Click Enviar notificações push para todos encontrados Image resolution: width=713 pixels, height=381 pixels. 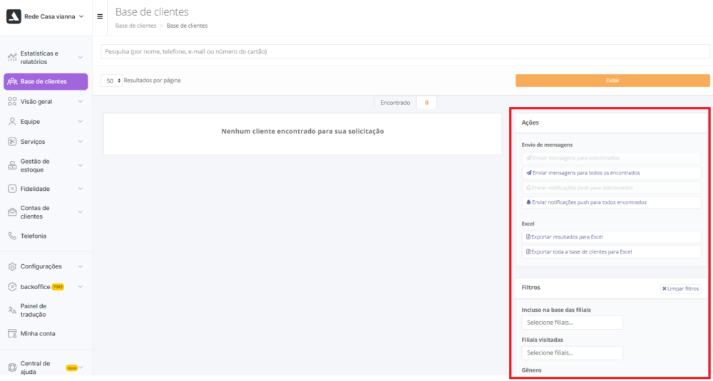tap(612, 202)
